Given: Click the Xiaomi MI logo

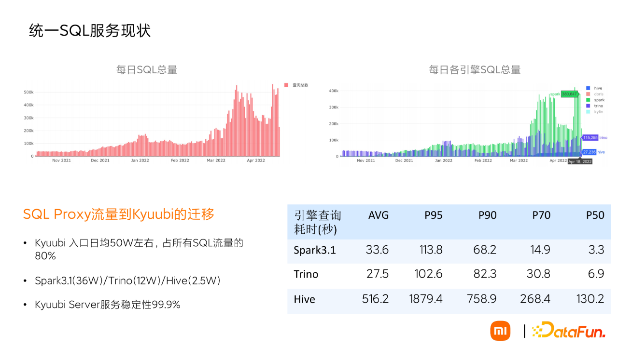Looking at the screenshot, I should click(x=500, y=331).
